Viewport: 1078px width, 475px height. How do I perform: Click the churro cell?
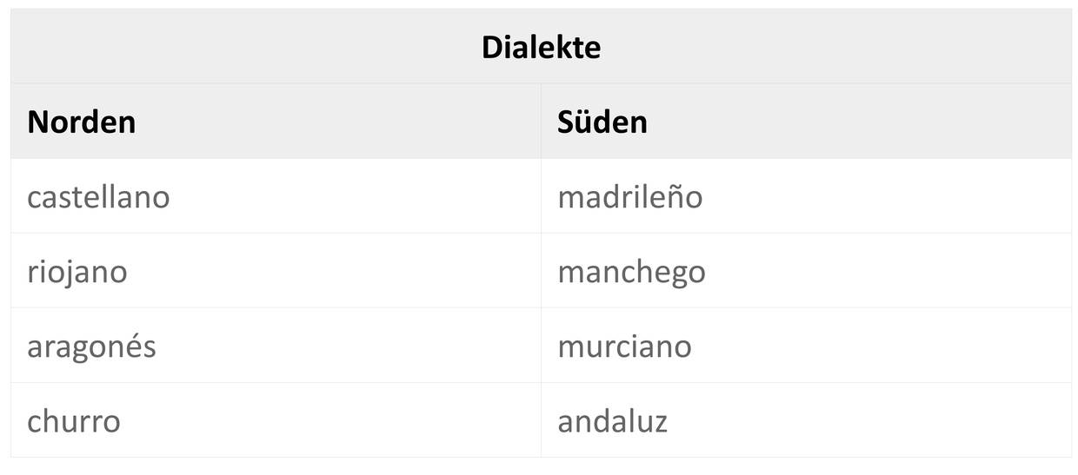point(74,421)
